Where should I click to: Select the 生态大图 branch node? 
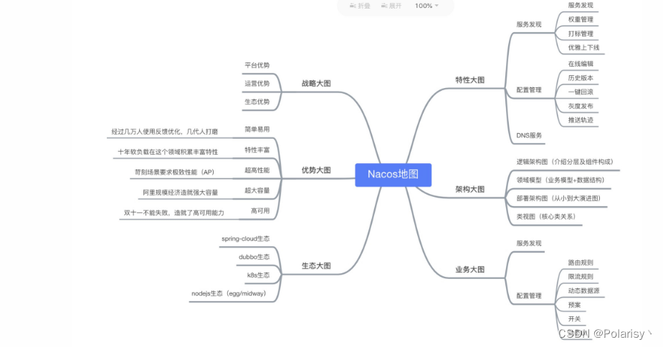316,266
